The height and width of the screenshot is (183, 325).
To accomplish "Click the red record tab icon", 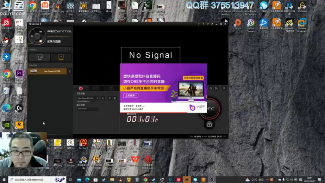I will [81, 88].
